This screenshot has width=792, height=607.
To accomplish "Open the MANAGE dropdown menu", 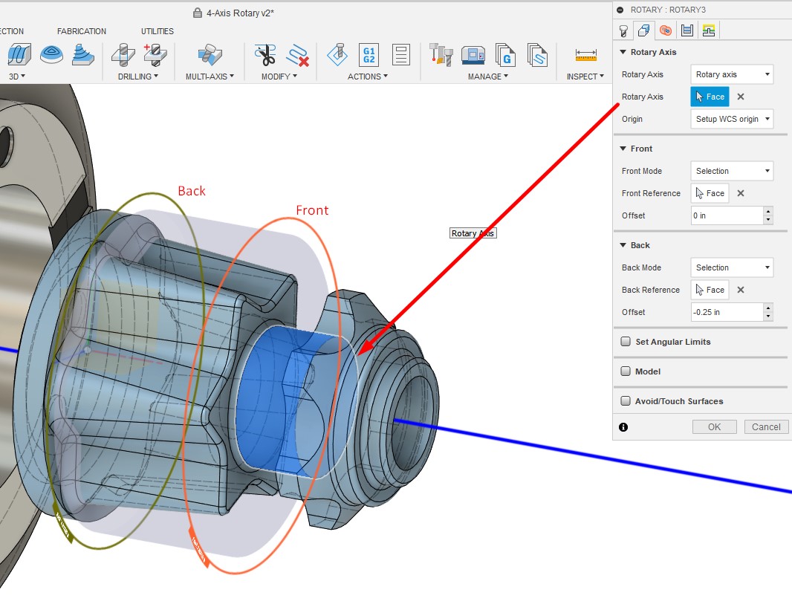I will click(488, 77).
